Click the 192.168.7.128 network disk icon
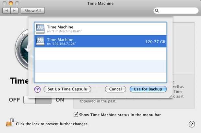Viewport: 201px width, 133px height. [x=40, y=41]
